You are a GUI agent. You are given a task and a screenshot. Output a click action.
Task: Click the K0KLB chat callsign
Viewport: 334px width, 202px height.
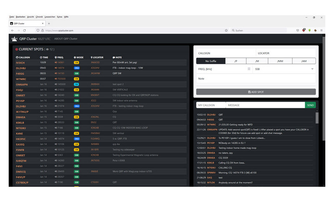tap(210, 163)
